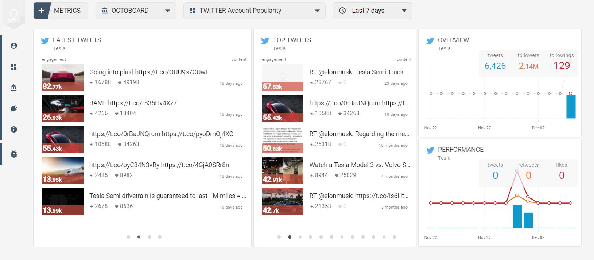Open the 13.99k Tesla Semi drivetrain thumbnail
This screenshot has height=260, width=594.
(63, 201)
